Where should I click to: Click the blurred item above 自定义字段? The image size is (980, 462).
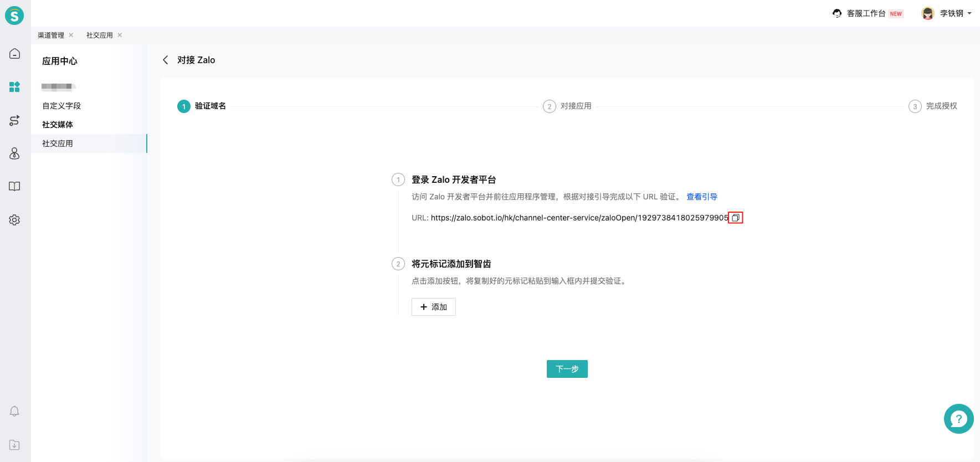pyautogui.click(x=58, y=86)
